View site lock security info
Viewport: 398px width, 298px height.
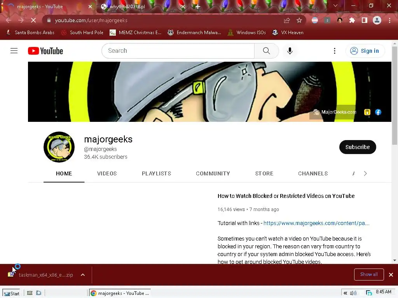[49, 20]
